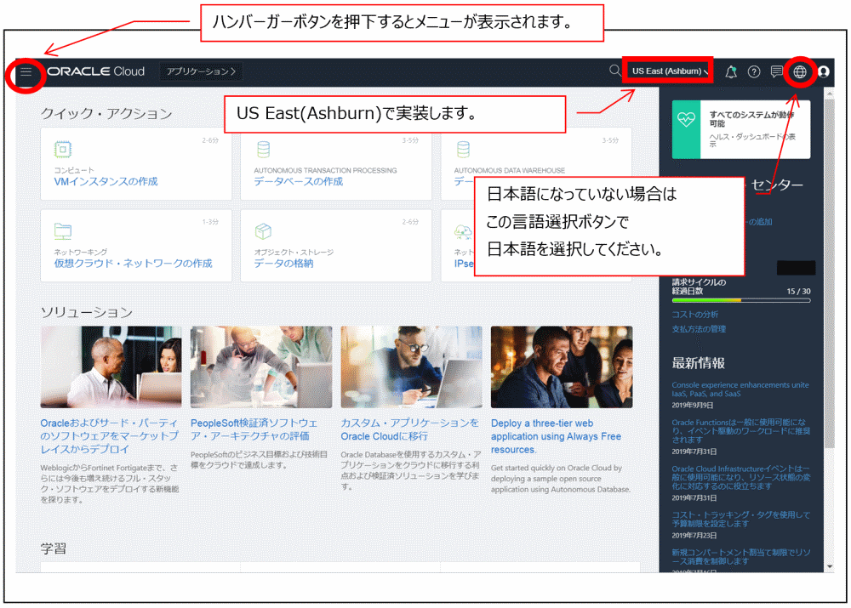This screenshot has height=608, width=851.
Task: Click PeopleSoft検証済ソフトウェア・アーキテクチャの評価 link
Action: tap(254, 429)
